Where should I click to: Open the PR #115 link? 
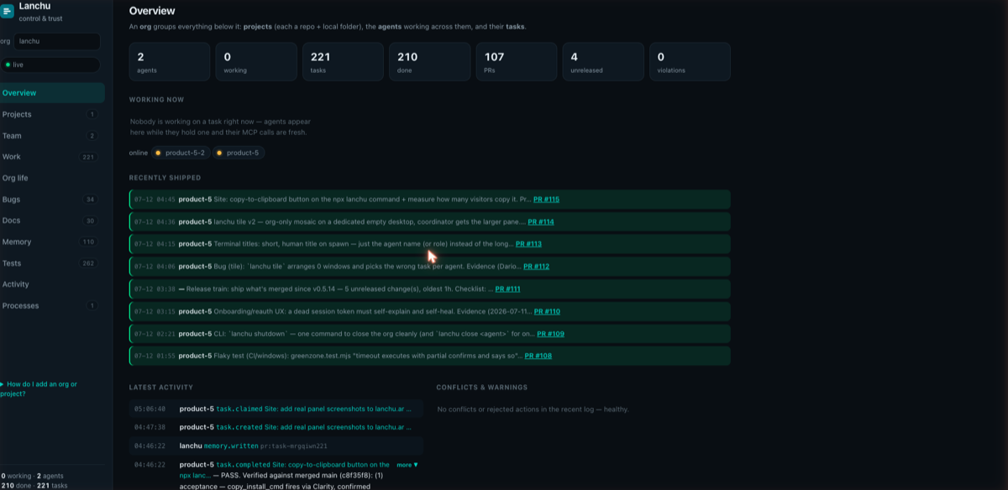click(x=546, y=200)
